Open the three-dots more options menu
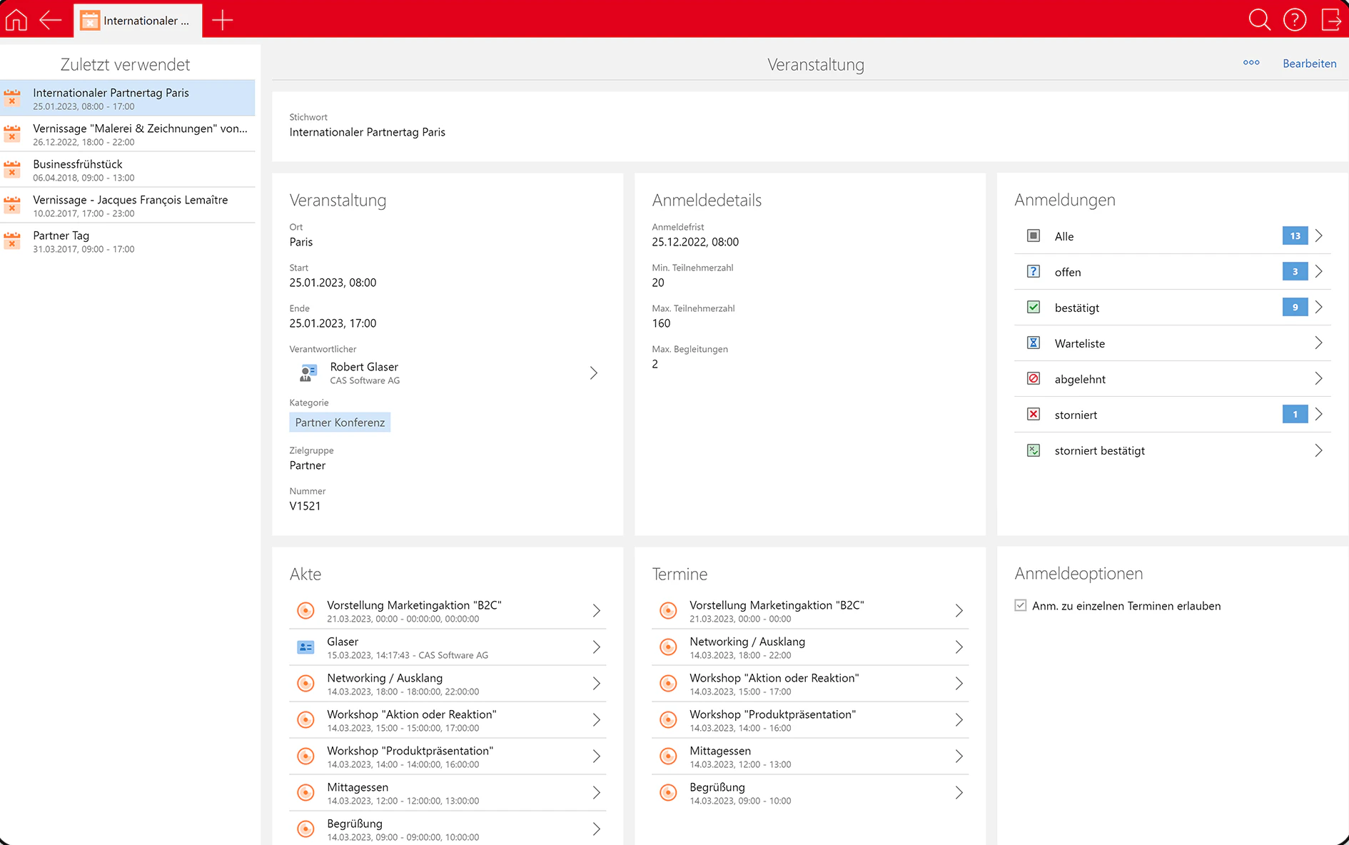1349x845 pixels. click(x=1251, y=63)
